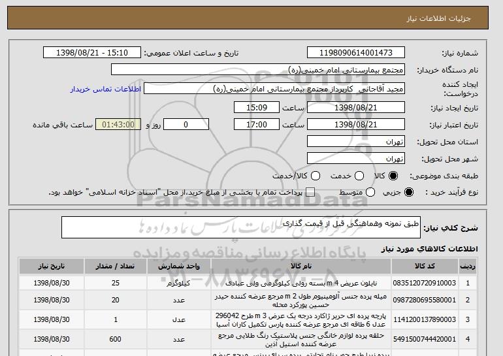Click the 1398/08/30 date in row 4
This screenshot has width=503, height=356.
click(x=52, y=339)
